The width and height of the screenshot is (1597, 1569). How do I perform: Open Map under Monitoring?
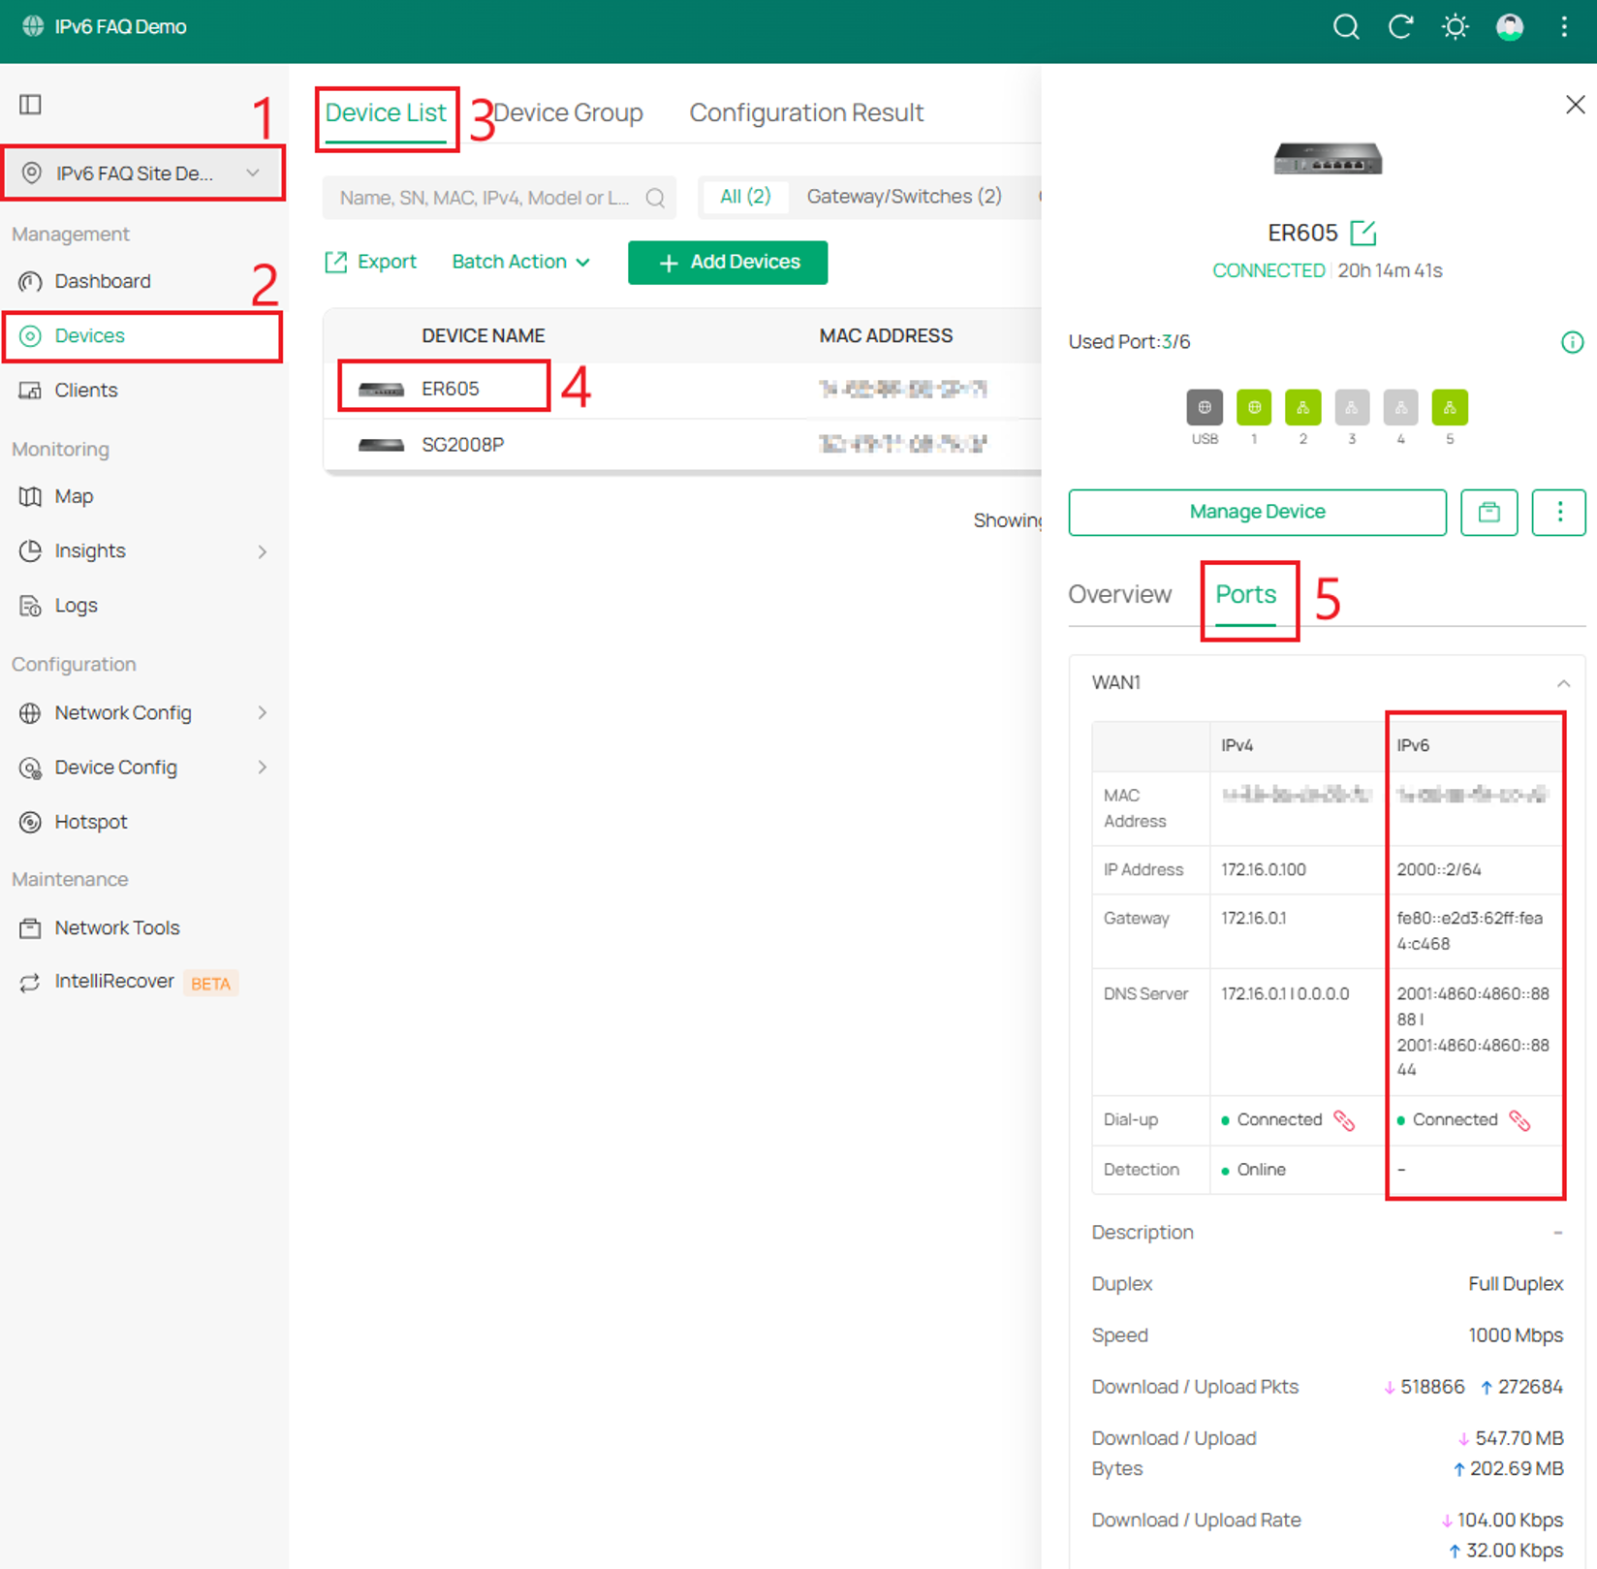click(x=74, y=497)
